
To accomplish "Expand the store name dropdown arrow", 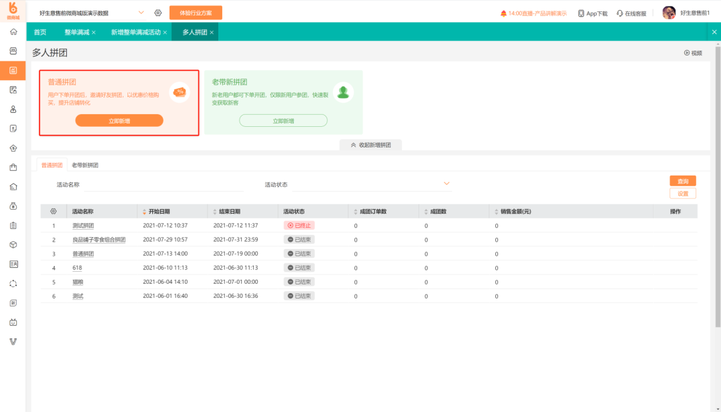I will click(x=141, y=13).
